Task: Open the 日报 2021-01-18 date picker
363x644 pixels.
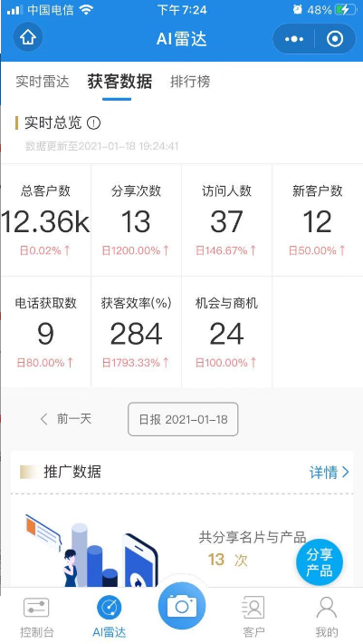Action: (183, 419)
